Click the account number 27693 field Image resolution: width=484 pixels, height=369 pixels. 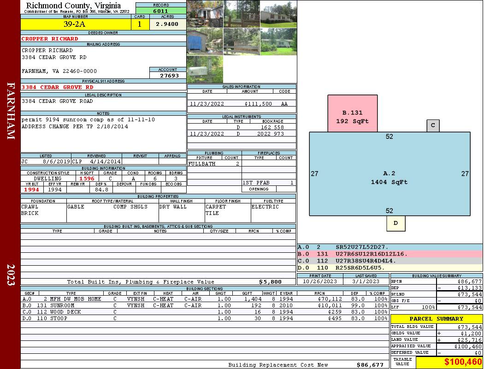(x=168, y=75)
